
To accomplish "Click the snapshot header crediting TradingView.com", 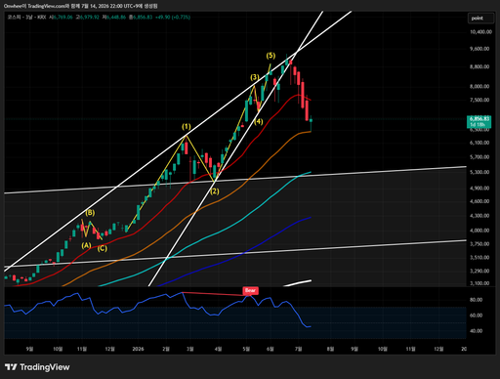I will point(81,6).
